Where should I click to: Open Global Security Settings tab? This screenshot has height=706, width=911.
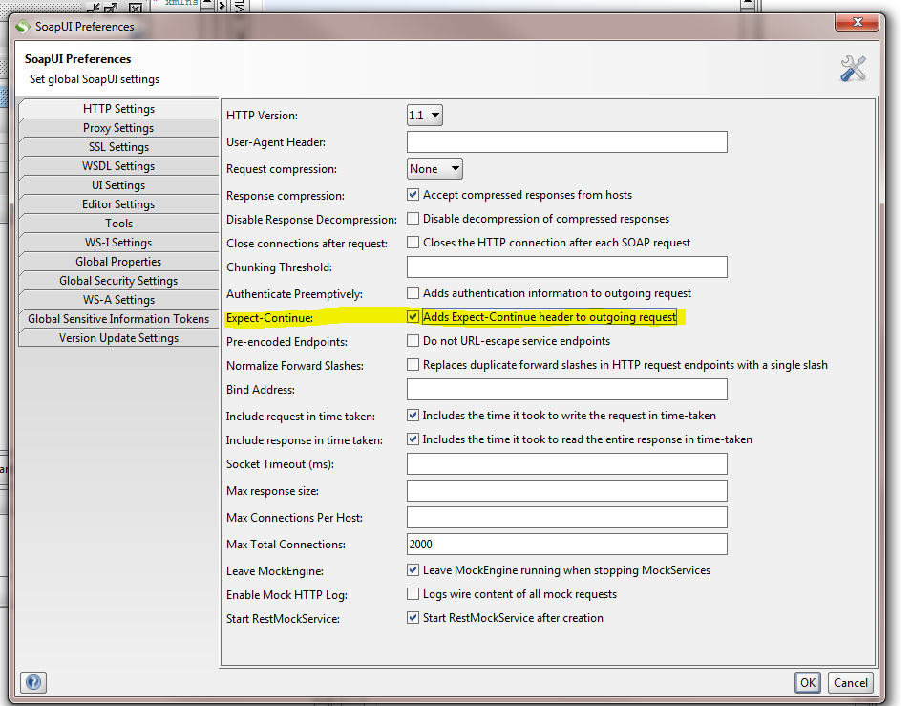click(x=118, y=281)
